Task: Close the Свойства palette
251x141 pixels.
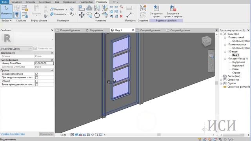Action: pyautogui.click(x=52, y=30)
